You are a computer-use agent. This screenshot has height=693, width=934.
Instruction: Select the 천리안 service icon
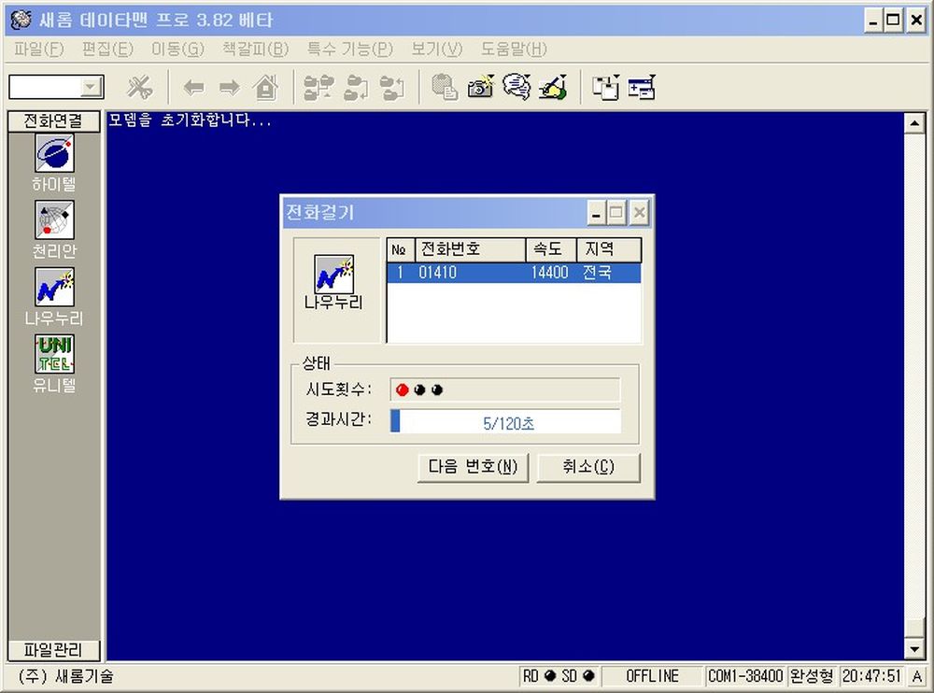click(54, 220)
